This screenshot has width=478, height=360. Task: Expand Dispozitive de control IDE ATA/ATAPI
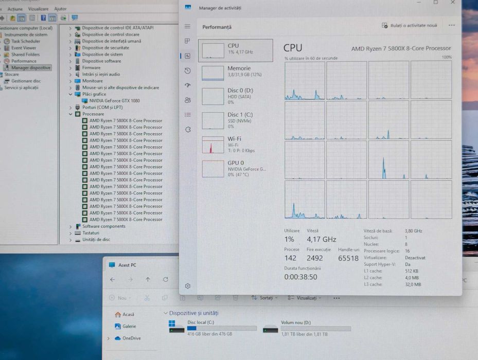70,28
